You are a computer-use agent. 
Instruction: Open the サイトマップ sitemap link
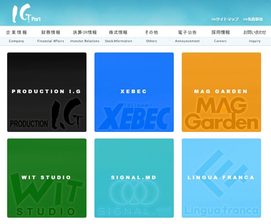point(225,19)
